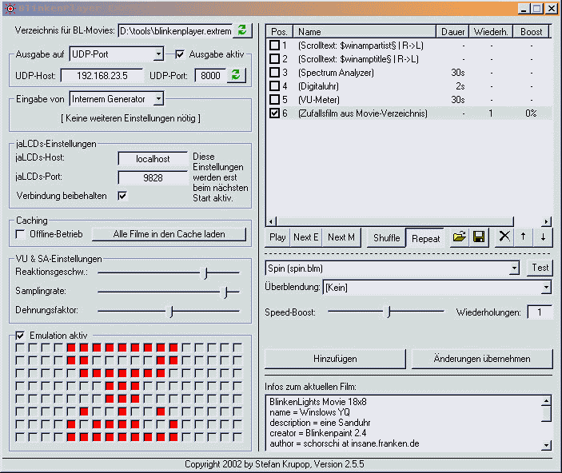
Task: Click the Name column header
Action: (365, 32)
